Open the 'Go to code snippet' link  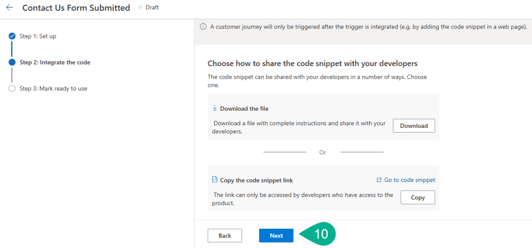[409, 180]
